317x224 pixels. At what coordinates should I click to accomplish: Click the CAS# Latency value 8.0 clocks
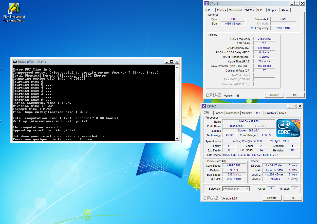pos(264,48)
